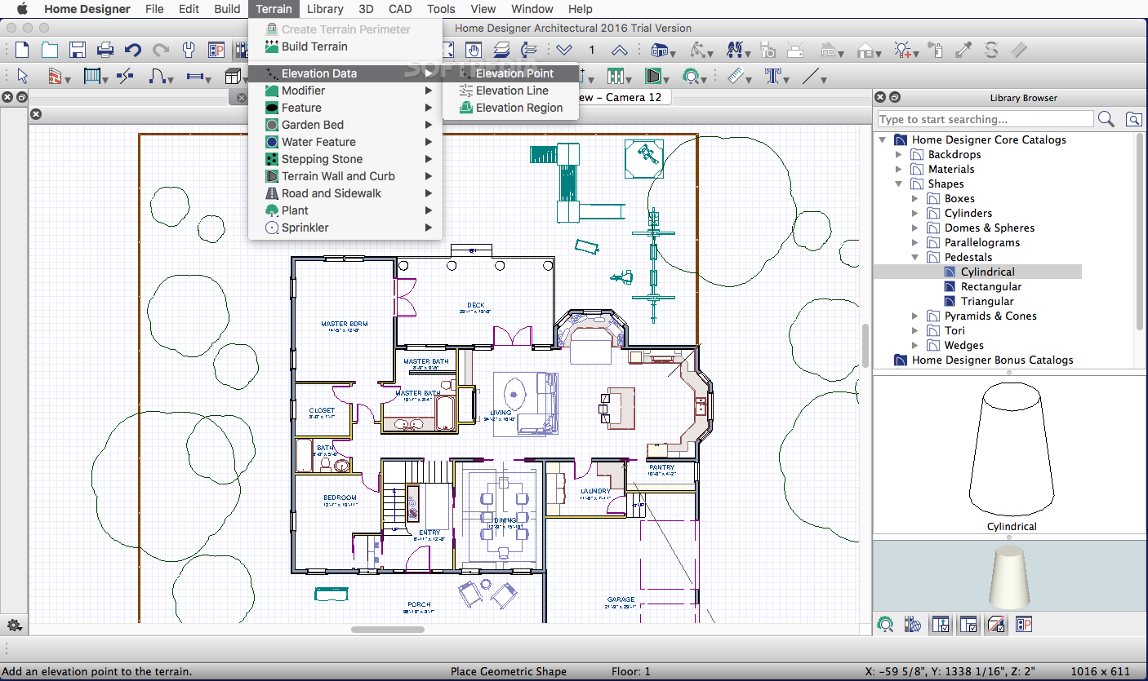This screenshot has width=1148, height=681.
Task: Open the CAD menu in menu bar
Action: (x=400, y=9)
